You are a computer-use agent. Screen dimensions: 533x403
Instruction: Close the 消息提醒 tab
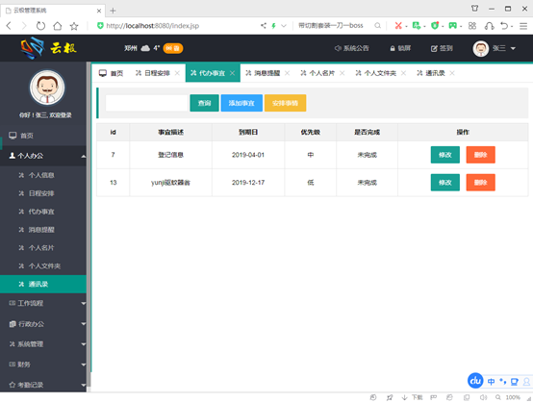click(x=288, y=73)
